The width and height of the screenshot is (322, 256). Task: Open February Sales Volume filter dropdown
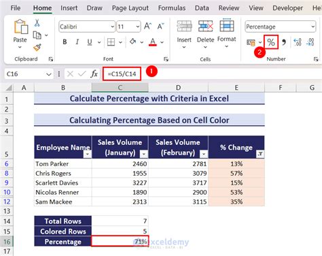[204, 155]
